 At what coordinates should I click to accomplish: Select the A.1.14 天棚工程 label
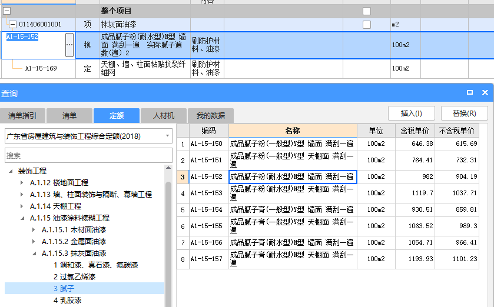[55, 206]
